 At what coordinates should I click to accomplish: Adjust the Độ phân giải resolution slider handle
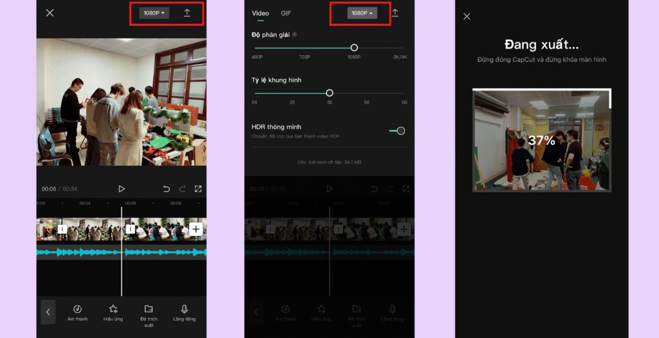[355, 48]
